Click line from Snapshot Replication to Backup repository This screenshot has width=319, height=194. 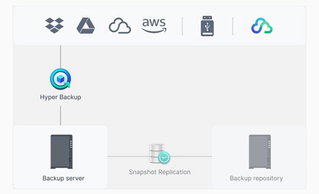(x=192, y=156)
